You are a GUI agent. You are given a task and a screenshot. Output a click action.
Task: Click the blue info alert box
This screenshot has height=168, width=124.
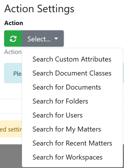click(x=13, y=73)
